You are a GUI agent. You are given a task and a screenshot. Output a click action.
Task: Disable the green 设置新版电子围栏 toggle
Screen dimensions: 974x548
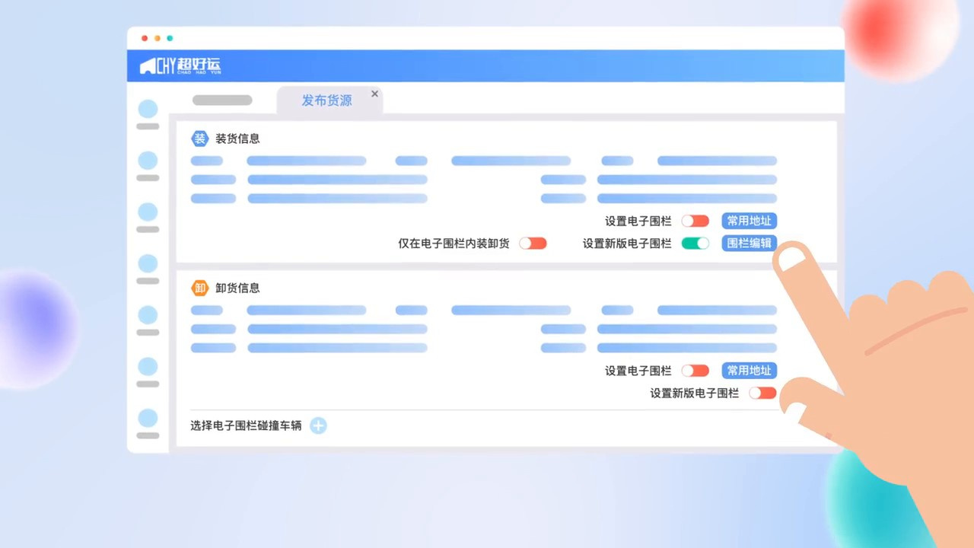[x=695, y=244]
